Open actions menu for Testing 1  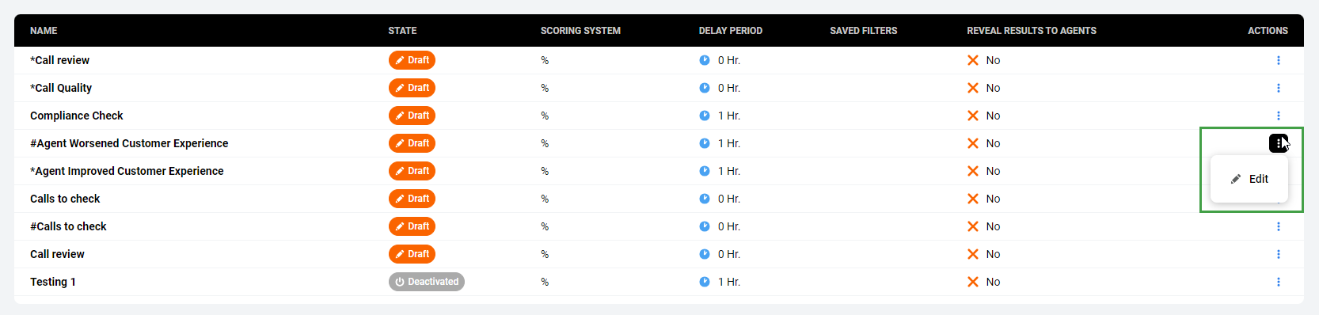(x=1278, y=282)
